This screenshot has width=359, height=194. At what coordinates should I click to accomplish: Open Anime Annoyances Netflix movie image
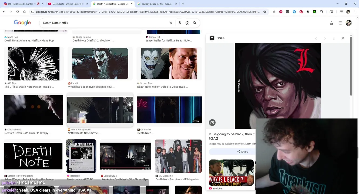click(x=100, y=110)
